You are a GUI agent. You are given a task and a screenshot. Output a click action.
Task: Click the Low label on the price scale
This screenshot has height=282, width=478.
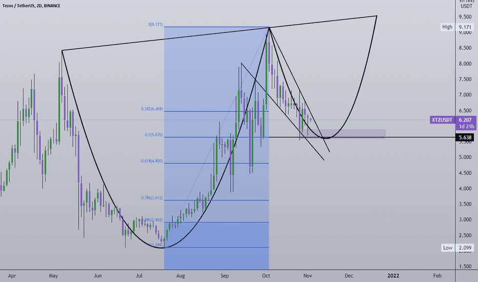448,248
